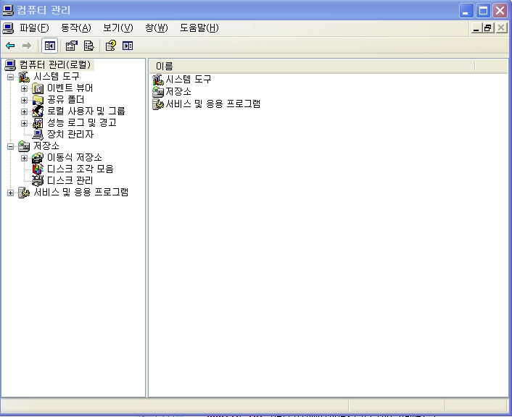This screenshot has height=417, width=512.
Task: Click the 디스크 조각 모음 icon
Action: pyautogui.click(x=38, y=169)
